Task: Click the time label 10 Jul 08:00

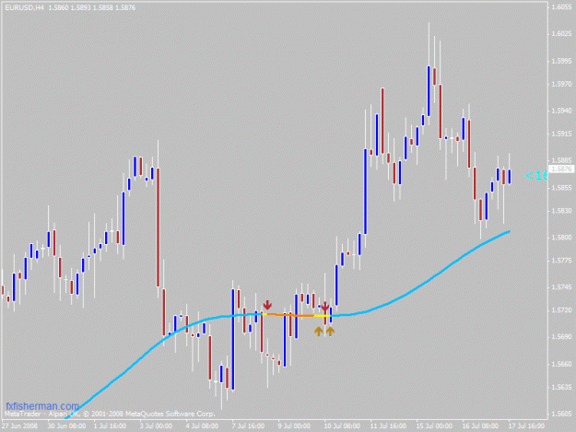Action: coord(342,426)
